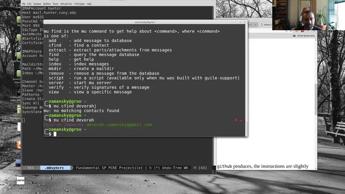Open the Options menu in Emacs
The image size is (345, 194).
click(37, 4)
